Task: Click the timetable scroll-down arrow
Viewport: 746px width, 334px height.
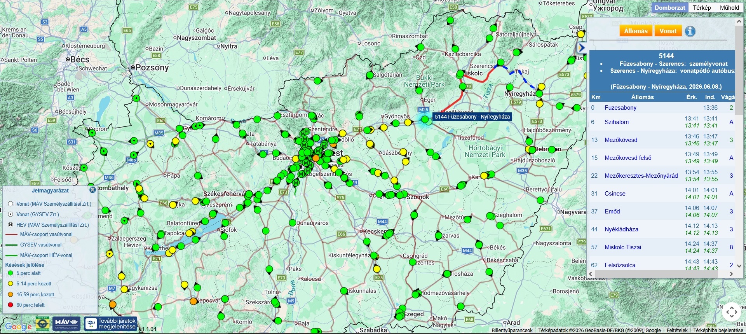Action: 739,266
